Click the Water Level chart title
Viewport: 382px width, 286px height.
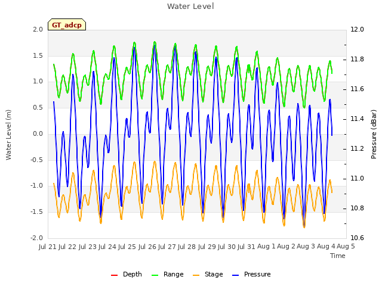(x=190, y=7)
